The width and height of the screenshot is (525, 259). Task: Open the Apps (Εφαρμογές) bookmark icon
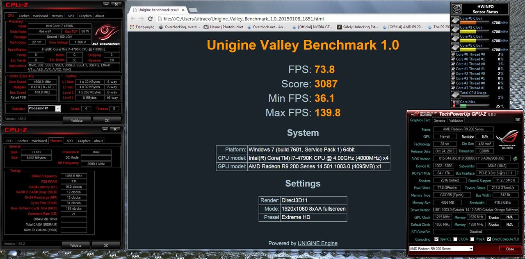point(131,27)
